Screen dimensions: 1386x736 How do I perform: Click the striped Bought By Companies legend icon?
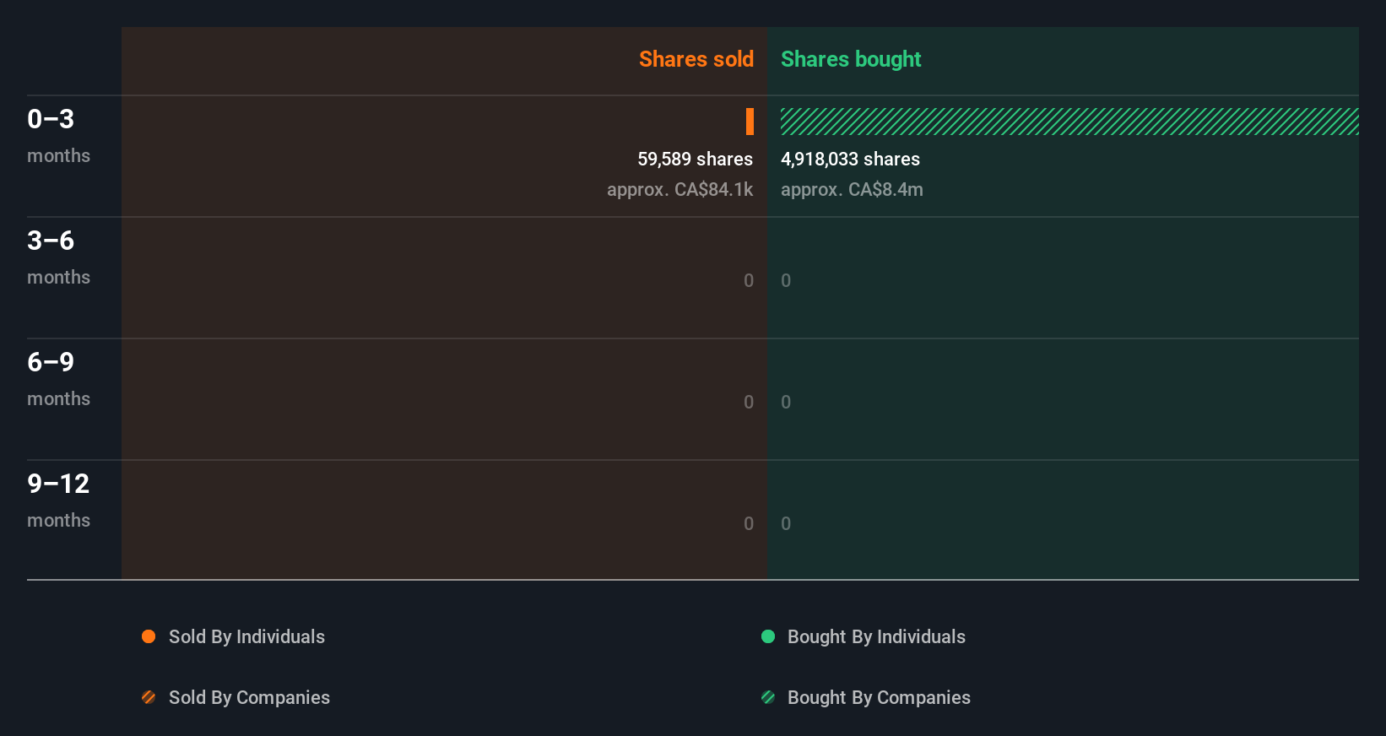pos(768,697)
